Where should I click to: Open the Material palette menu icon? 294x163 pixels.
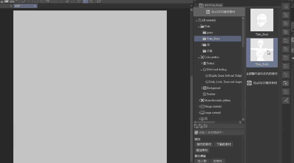click(195, 5)
